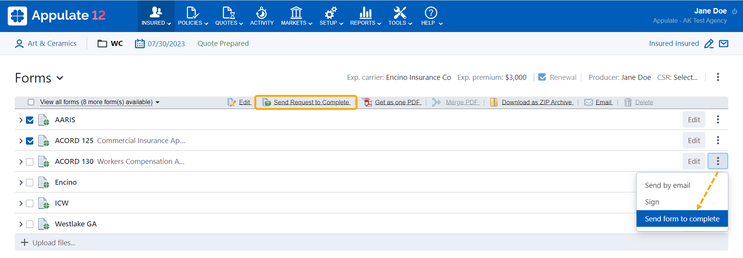Click the Edit button for AARIS
Viewport: 743px width, 258px height.
click(x=694, y=120)
